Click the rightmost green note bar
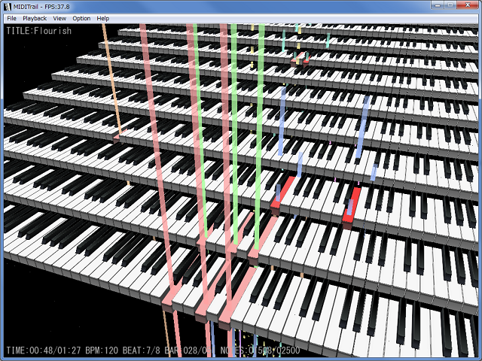 (x=259, y=137)
